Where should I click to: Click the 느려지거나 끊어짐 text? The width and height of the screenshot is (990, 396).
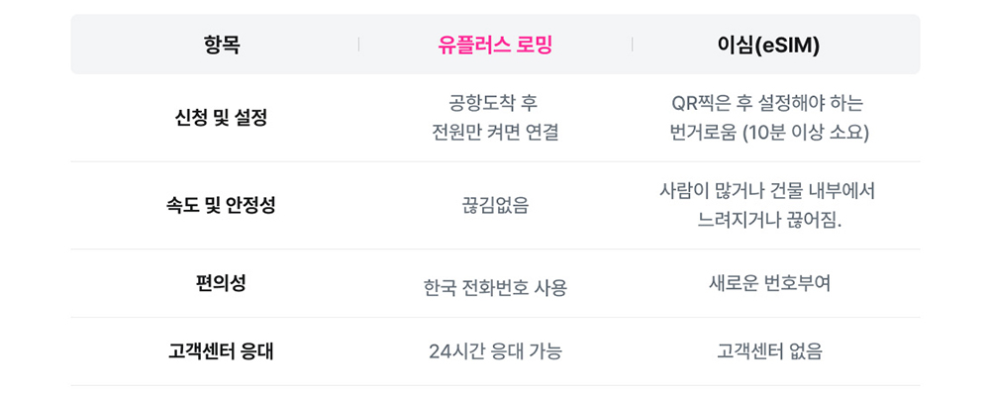[768, 220]
